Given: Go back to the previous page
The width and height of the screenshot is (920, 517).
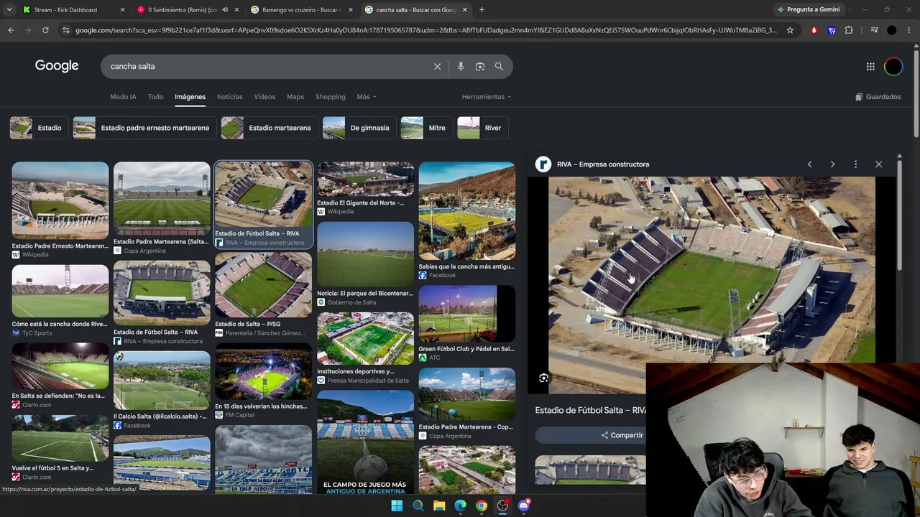Looking at the screenshot, I should click(11, 30).
